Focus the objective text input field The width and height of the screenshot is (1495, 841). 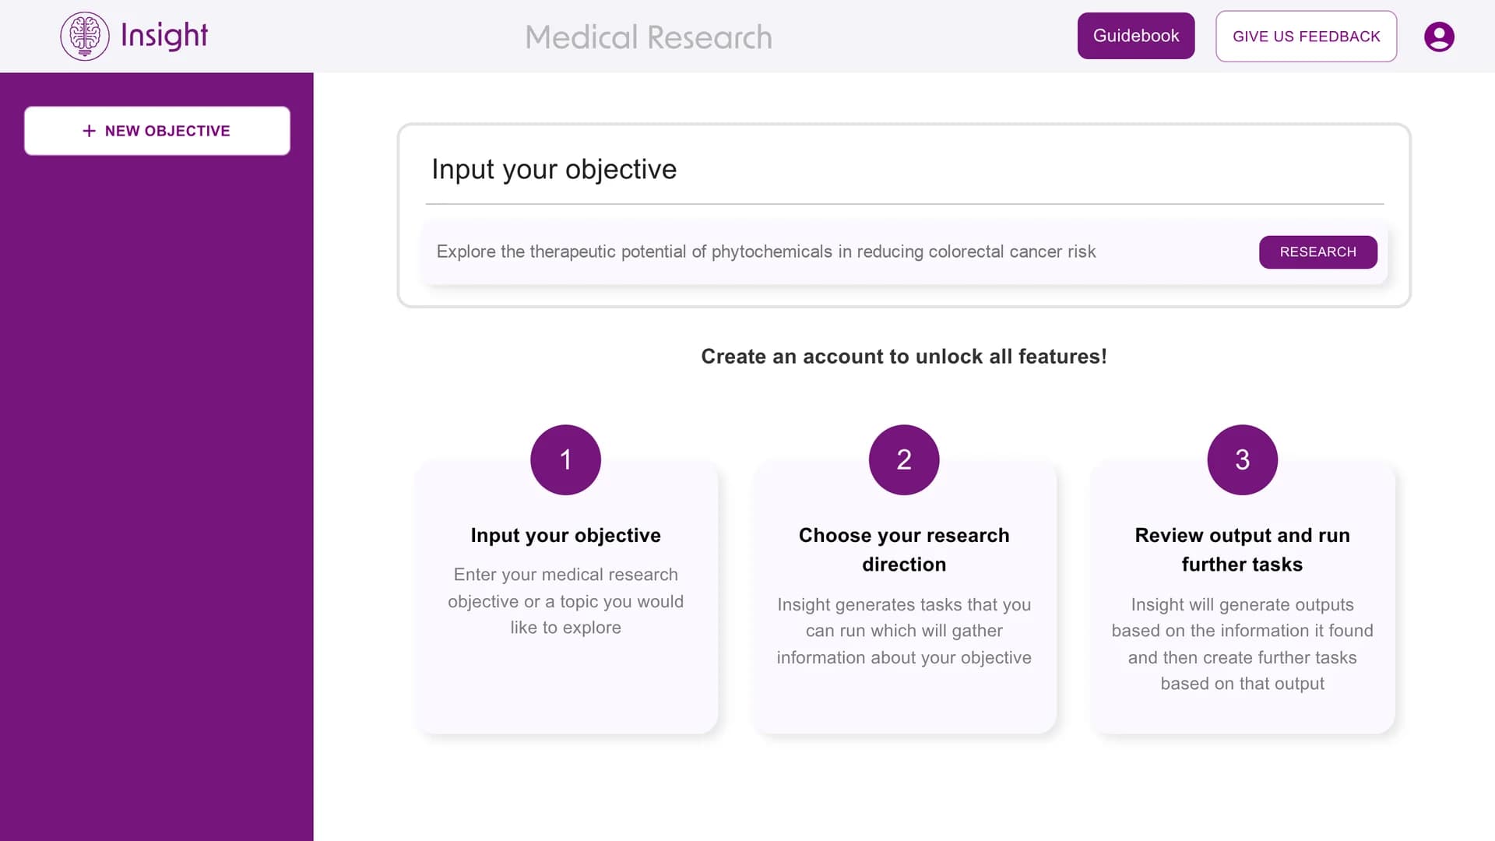click(841, 252)
